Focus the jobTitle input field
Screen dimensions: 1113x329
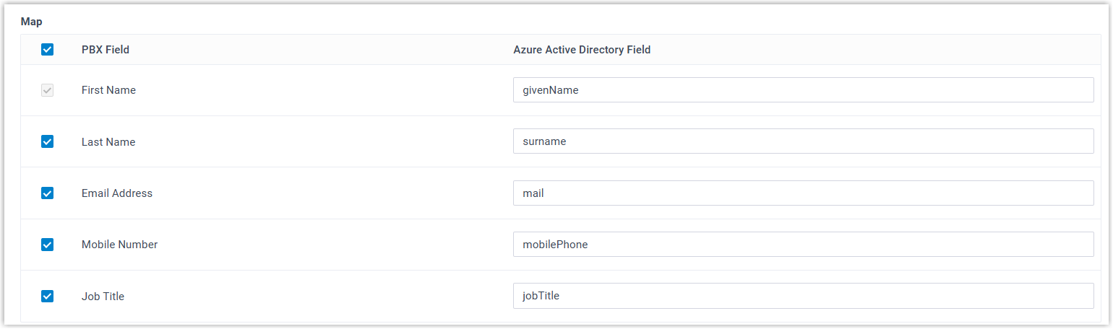tap(802, 295)
